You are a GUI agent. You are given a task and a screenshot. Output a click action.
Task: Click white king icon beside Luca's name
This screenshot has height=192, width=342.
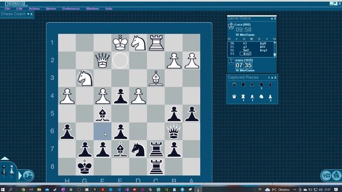coord(231,26)
